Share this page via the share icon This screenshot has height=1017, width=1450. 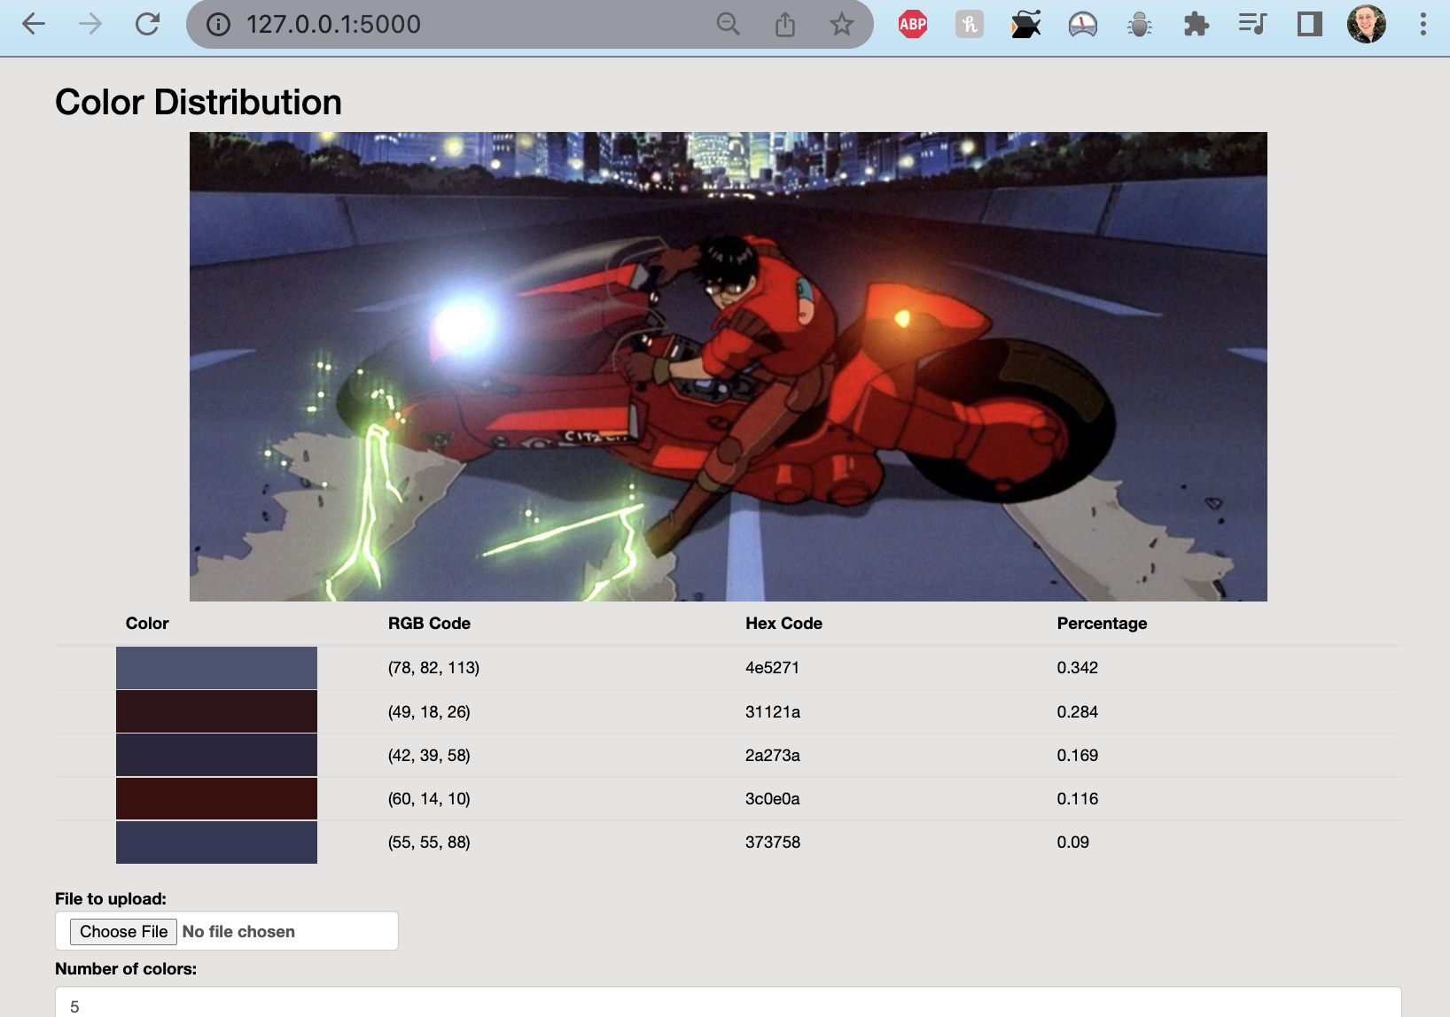pyautogui.click(x=784, y=24)
